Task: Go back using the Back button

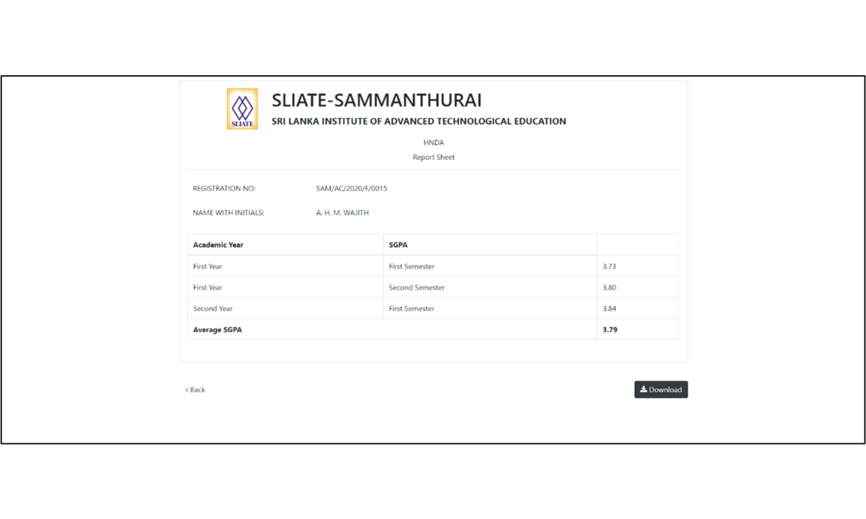Action: click(195, 390)
